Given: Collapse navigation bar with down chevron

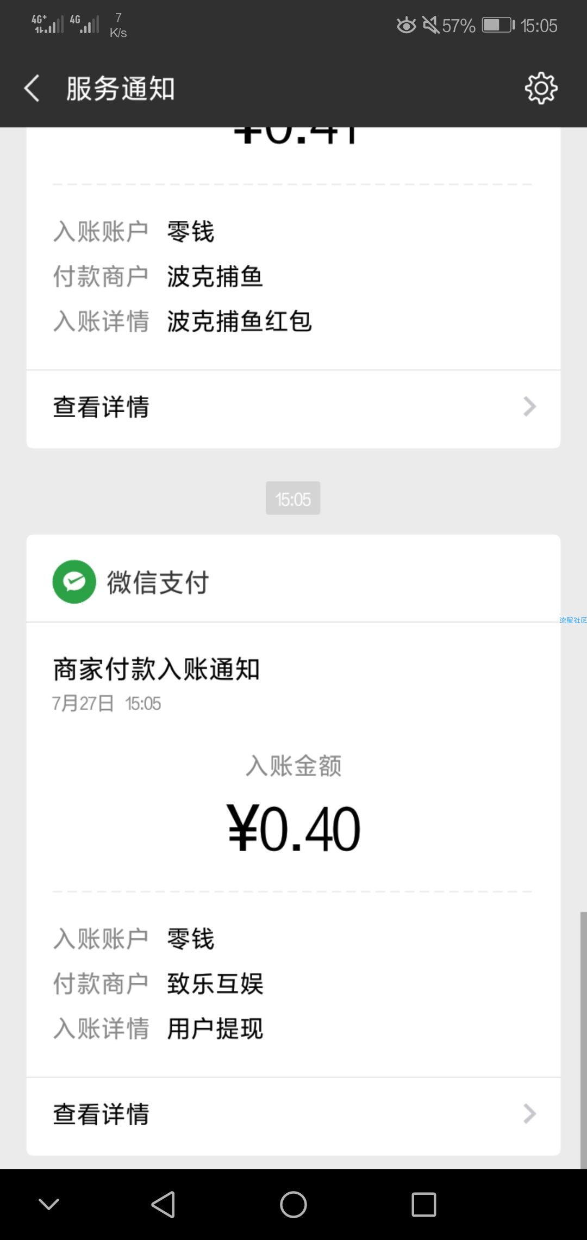Looking at the screenshot, I should pyautogui.click(x=49, y=1204).
